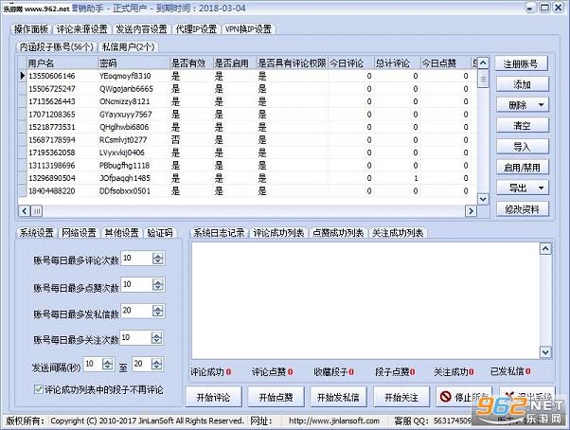Select the 私信用户(2个) tab

pyautogui.click(x=129, y=47)
